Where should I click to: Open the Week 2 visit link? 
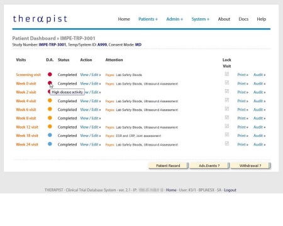point(26,92)
